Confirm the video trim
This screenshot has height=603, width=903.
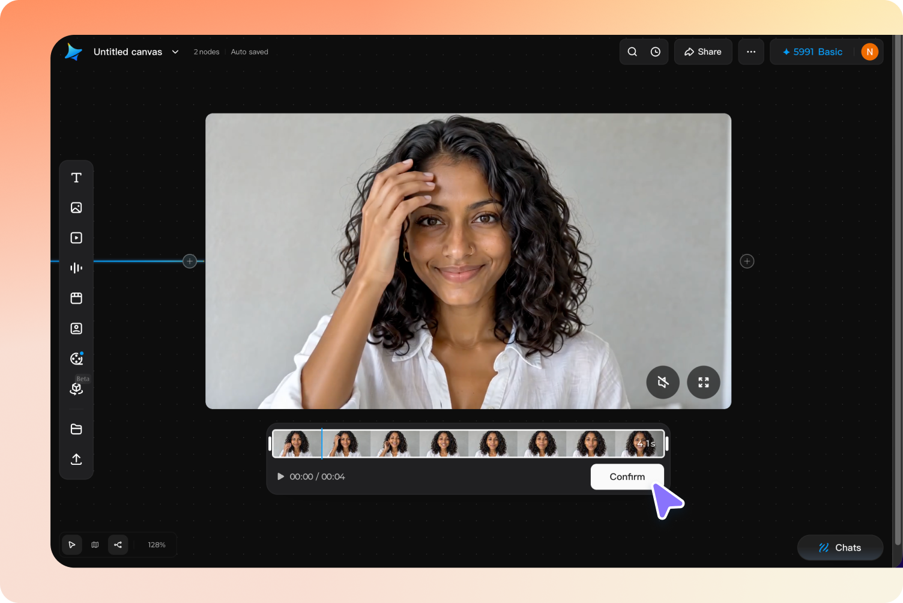pos(627,477)
